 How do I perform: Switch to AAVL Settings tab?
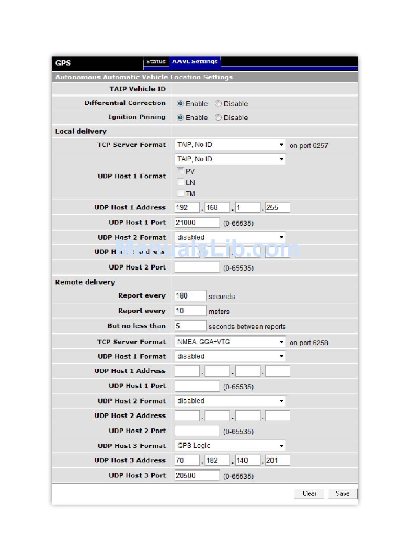[195, 62]
